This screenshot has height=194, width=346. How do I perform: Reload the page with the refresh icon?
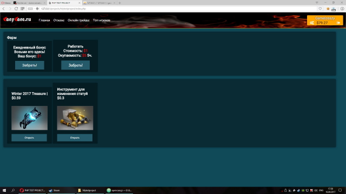click(16, 9)
